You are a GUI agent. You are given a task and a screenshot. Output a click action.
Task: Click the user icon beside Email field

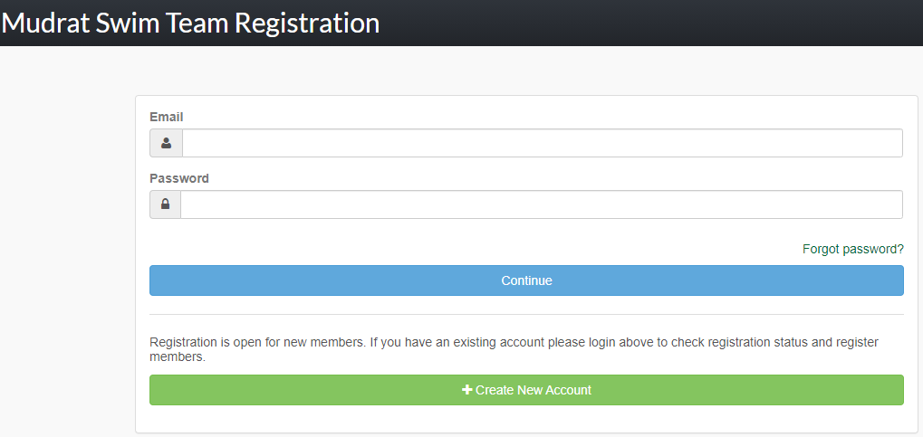click(x=166, y=143)
